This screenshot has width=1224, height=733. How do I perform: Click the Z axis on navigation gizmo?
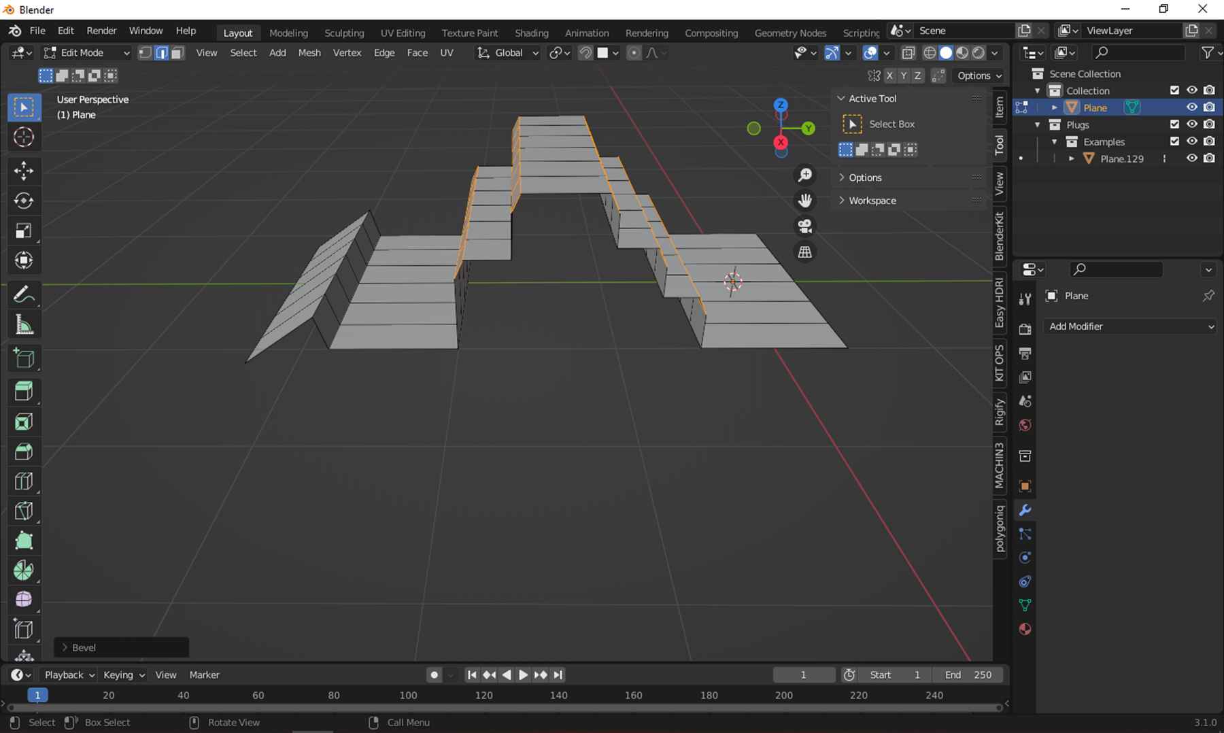click(x=781, y=105)
